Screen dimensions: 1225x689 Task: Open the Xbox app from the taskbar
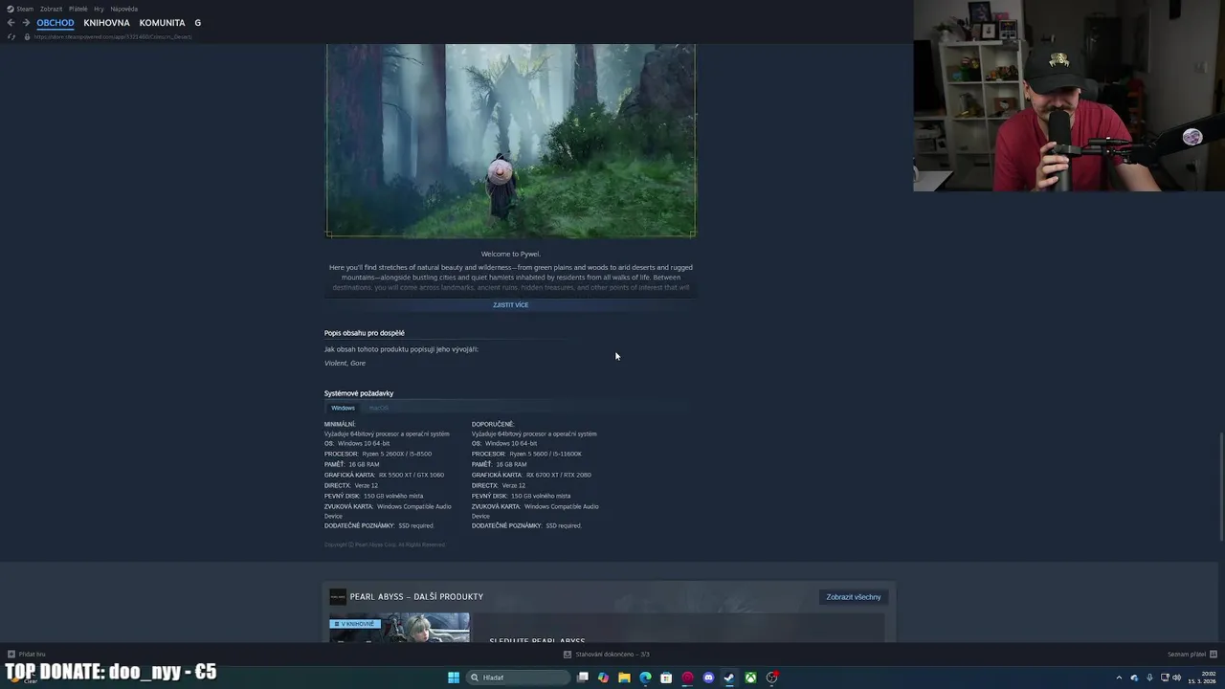(x=750, y=678)
